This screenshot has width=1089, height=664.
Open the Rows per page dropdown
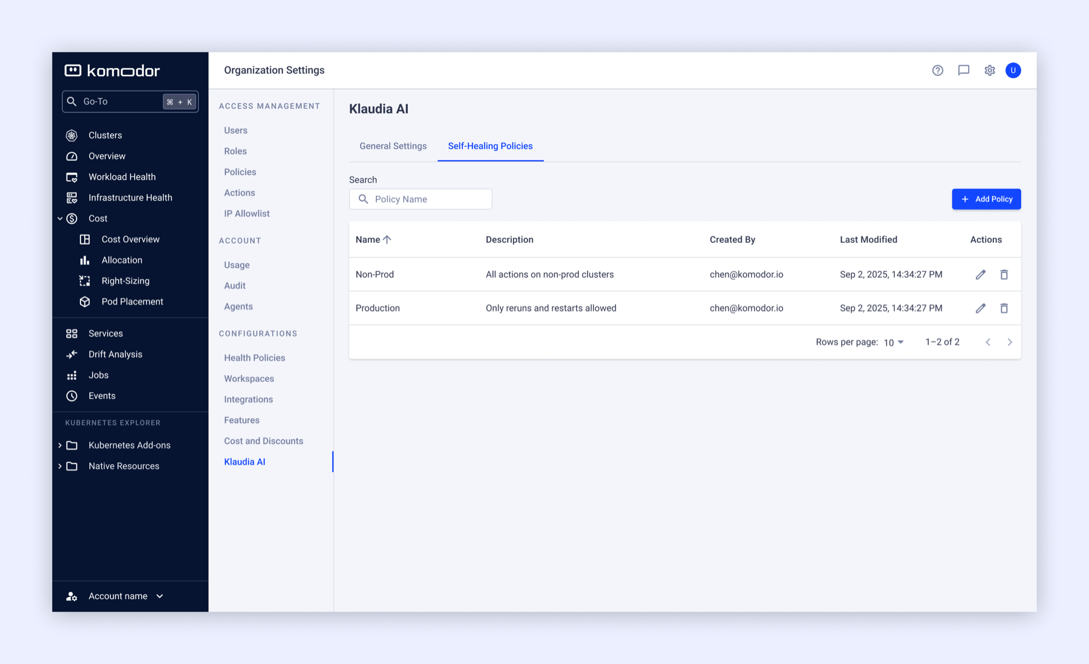click(894, 342)
